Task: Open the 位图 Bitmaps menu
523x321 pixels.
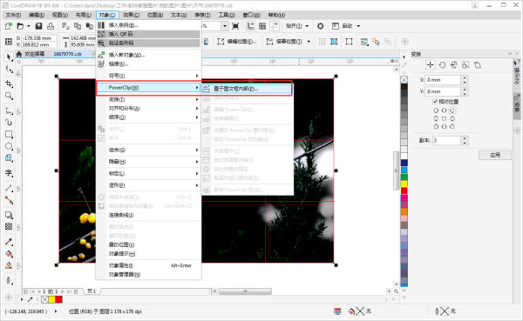Action: 155,15
